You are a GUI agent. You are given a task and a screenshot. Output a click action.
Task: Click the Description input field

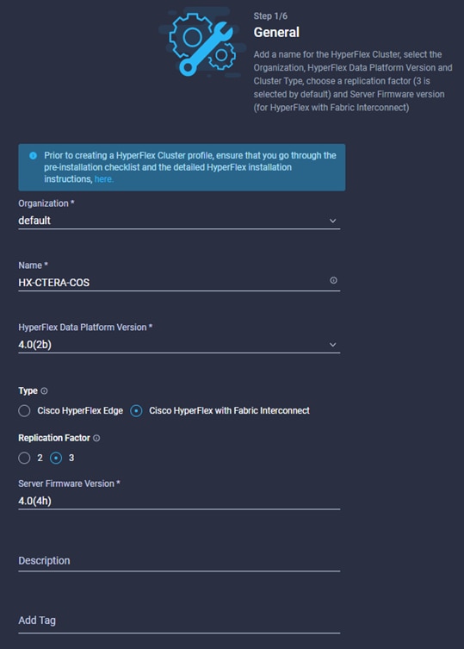pyautogui.click(x=179, y=561)
